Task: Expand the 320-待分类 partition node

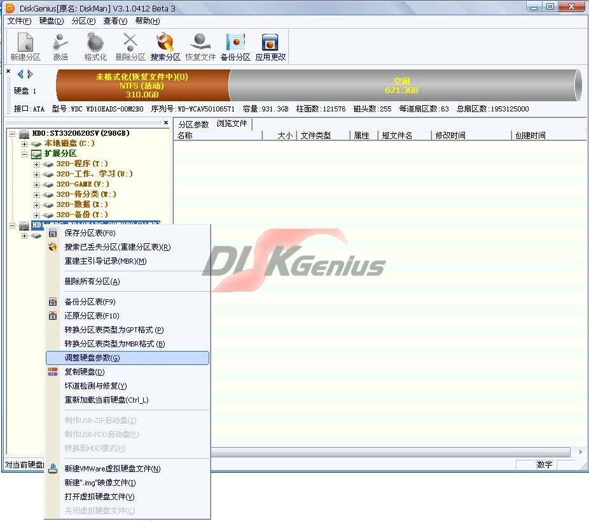Action: [36, 195]
